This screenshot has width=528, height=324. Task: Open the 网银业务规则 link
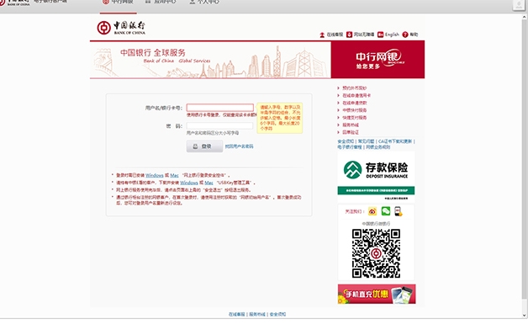pyautogui.click(x=378, y=147)
